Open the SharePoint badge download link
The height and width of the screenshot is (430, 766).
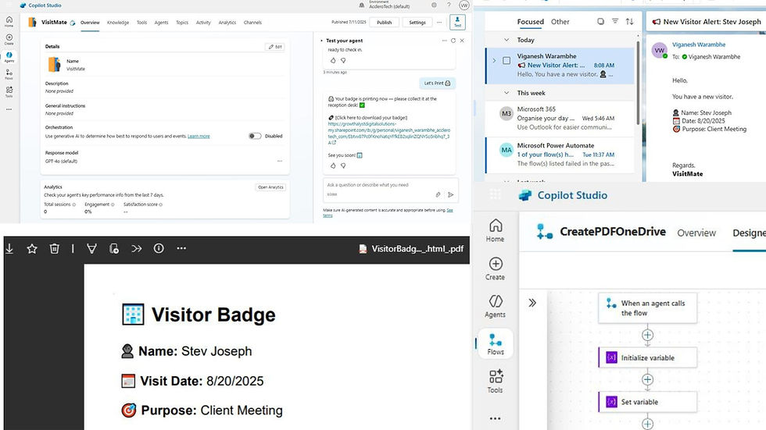tap(389, 133)
